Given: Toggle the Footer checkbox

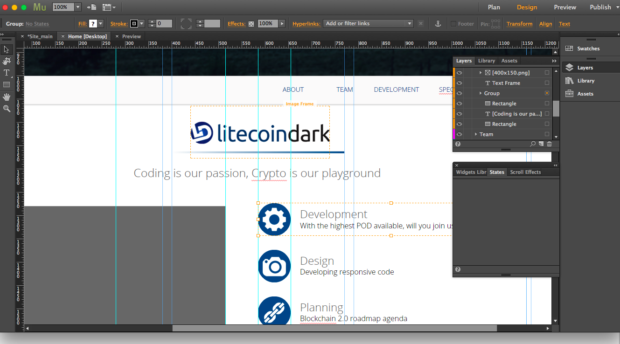Looking at the screenshot, I should [453, 24].
